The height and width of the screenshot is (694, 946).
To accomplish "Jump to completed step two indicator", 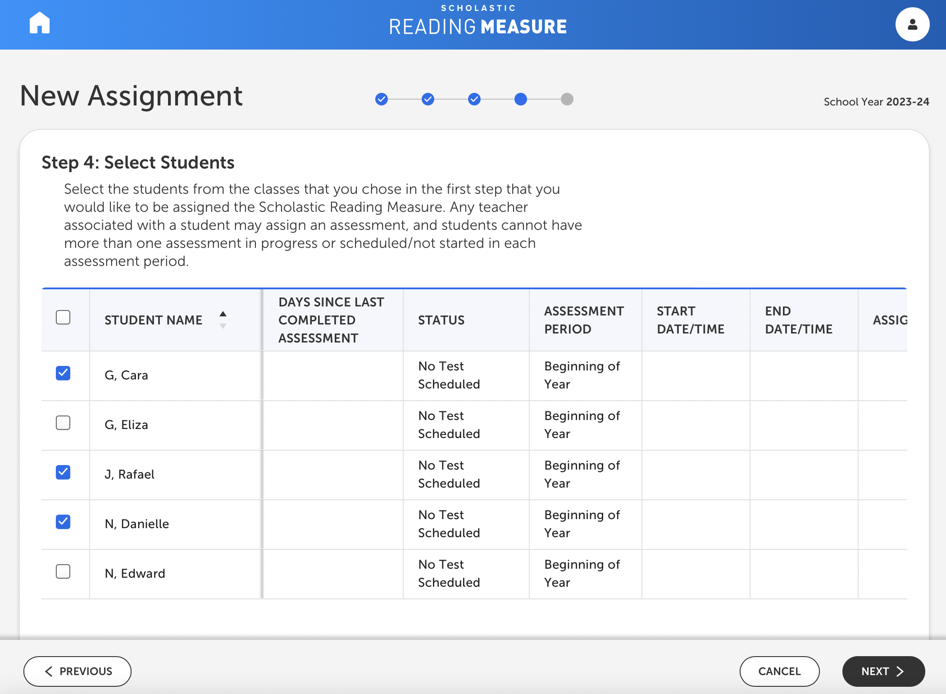I will click(x=428, y=99).
